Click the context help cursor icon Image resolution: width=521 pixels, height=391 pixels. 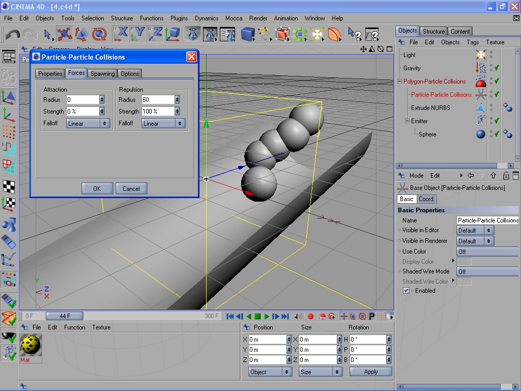tap(355, 34)
